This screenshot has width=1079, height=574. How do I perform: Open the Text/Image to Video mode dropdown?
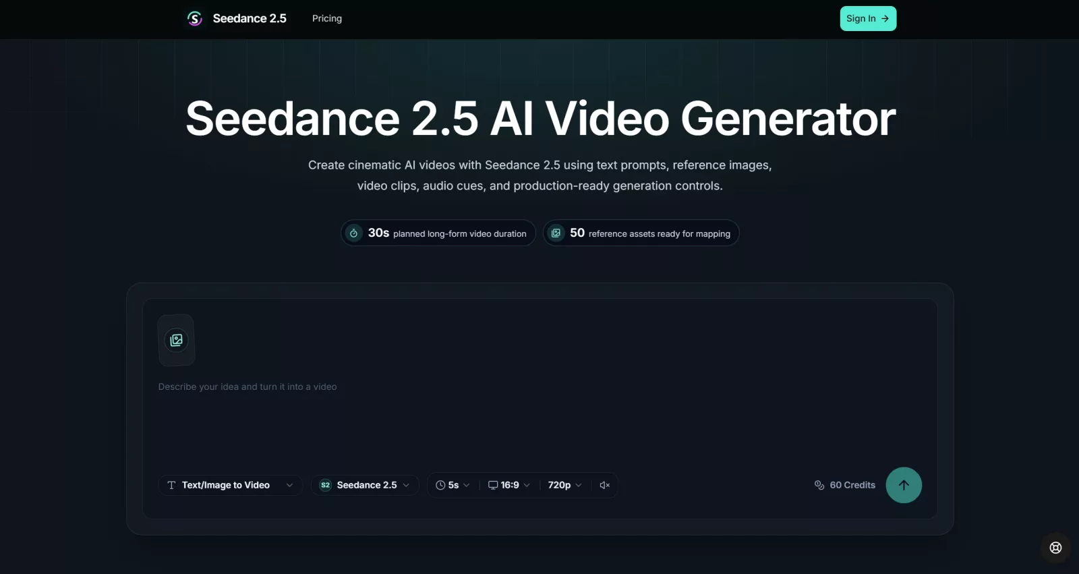pyautogui.click(x=230, y=485)
